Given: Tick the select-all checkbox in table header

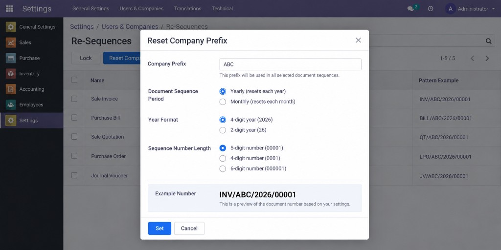Looking at the screenshot, I should [74, 80].
